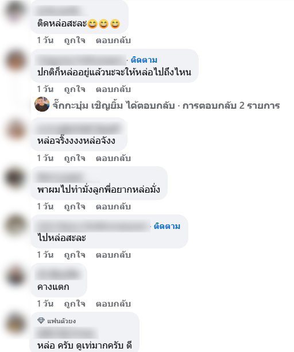Open avatar of the ไปหล่อสะละ commenter
Viewport: 294px width, 352px height.
(16, 225)
